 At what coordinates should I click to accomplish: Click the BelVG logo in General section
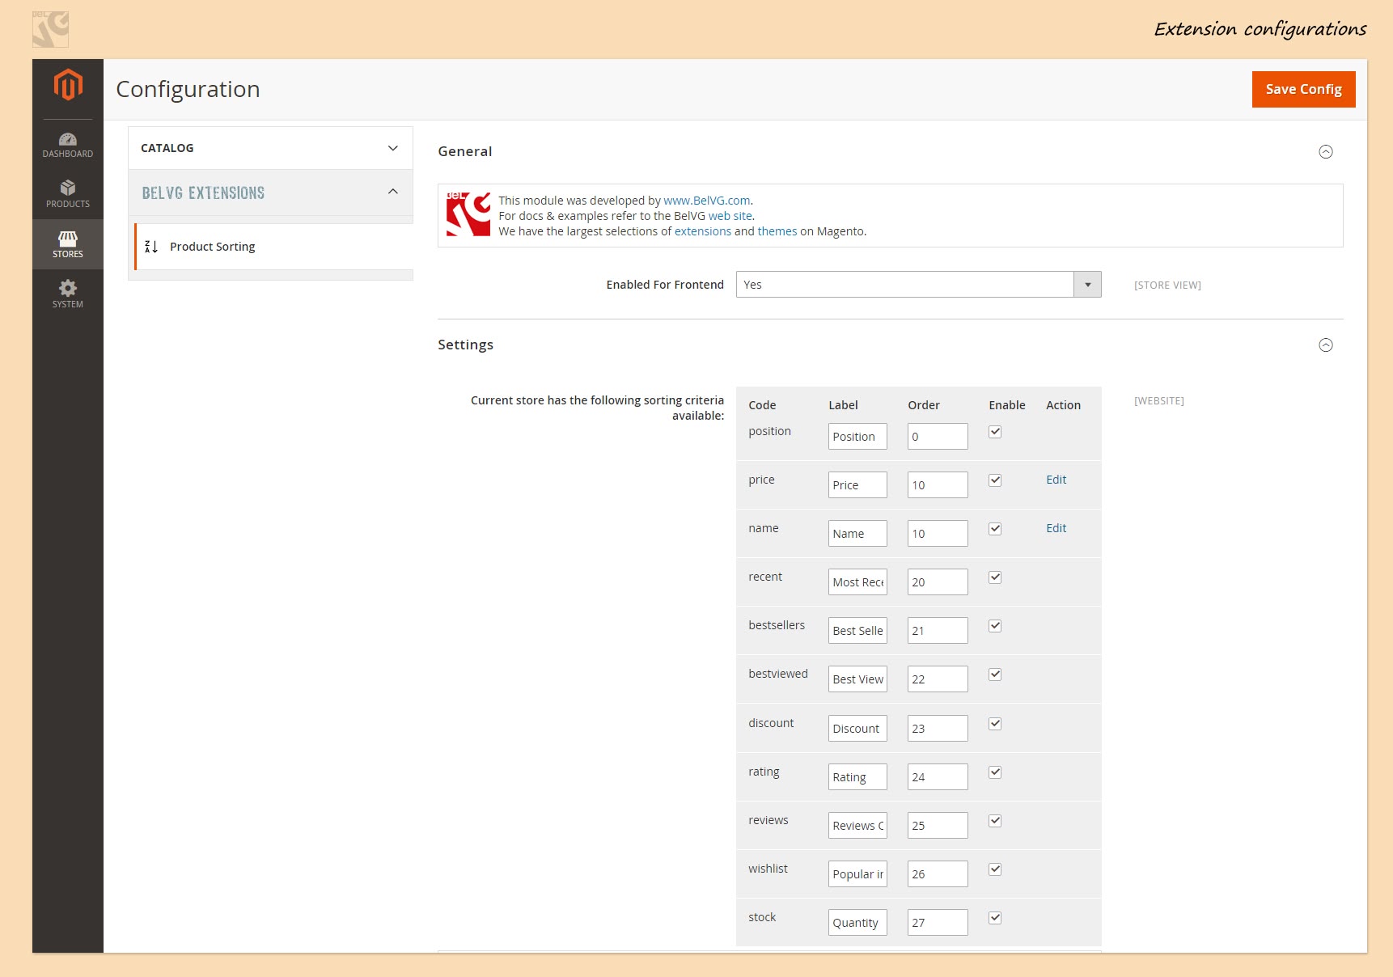(x=468, y=214)
